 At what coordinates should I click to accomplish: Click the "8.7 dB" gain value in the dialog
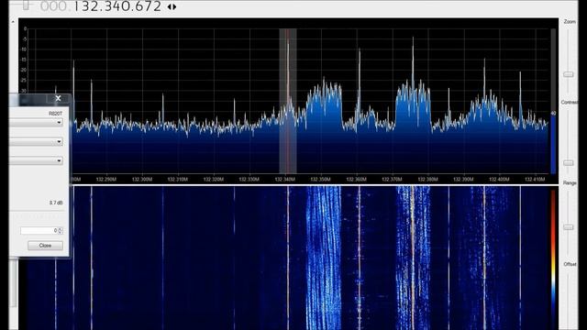[x=56, y=203]
